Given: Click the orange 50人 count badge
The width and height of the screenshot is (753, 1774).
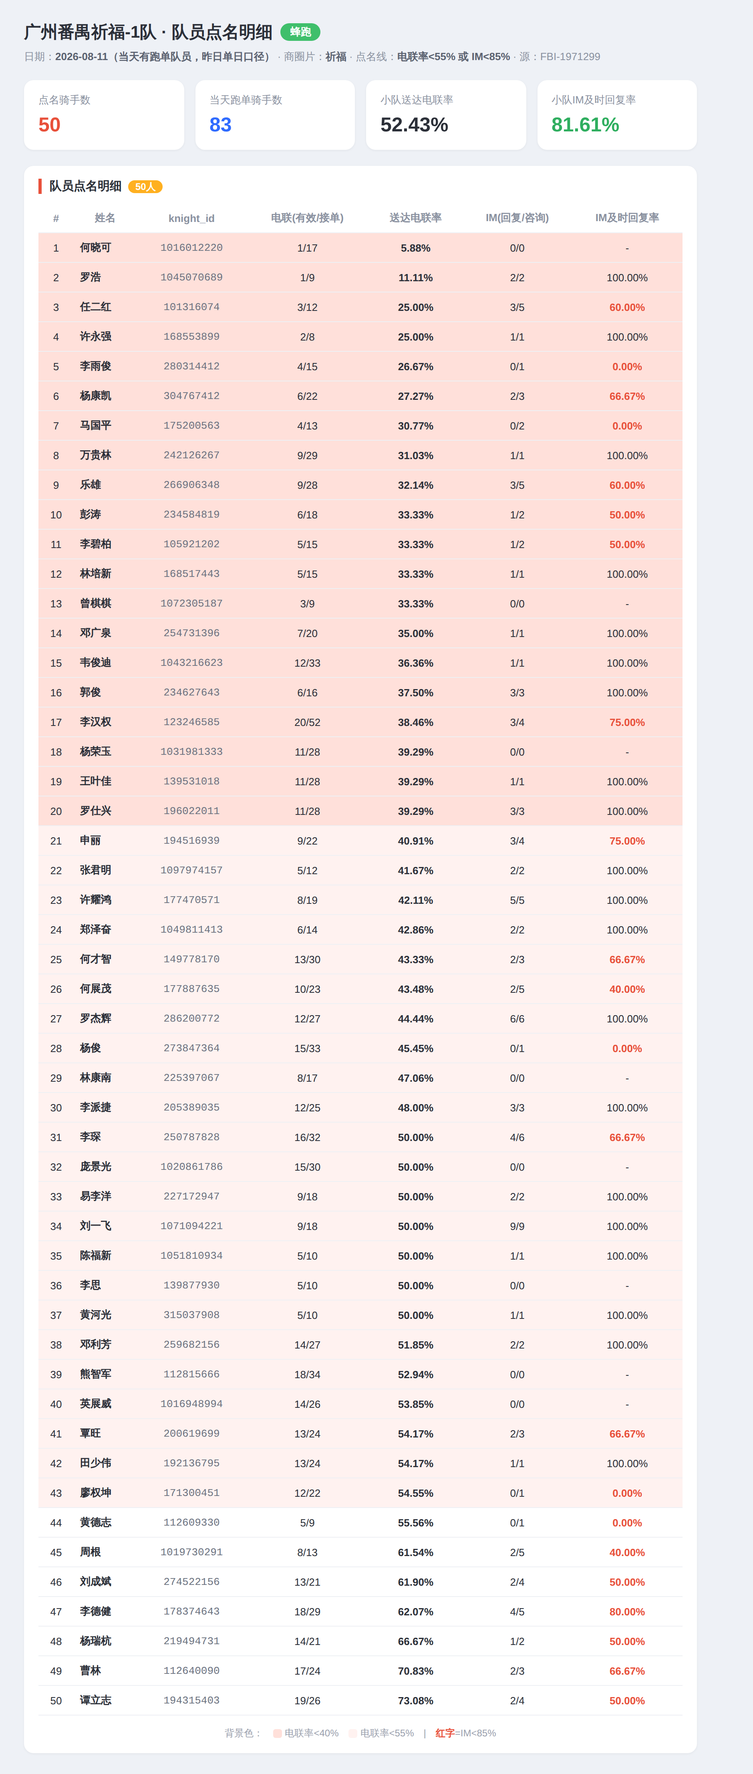Looking at the screenshot, I should (145, 187).
